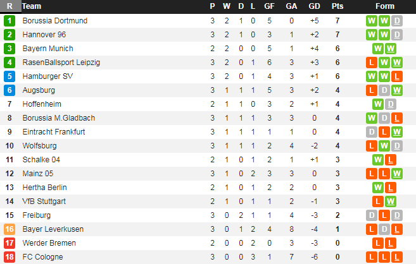Click Augsburg's draw form badge

[x=384, y=90]
